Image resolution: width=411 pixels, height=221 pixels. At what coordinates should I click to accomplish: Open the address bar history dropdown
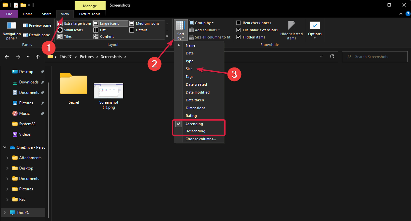point(322,56)
